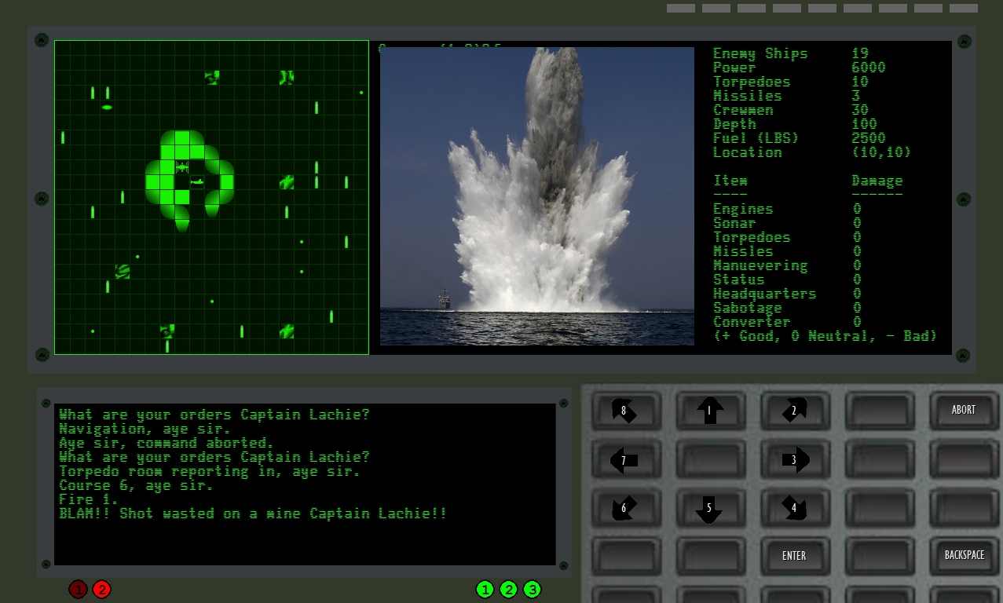Click the 'Sonar' damage row label
Screen dimensions: 1003x603
(x=734, y=223)
